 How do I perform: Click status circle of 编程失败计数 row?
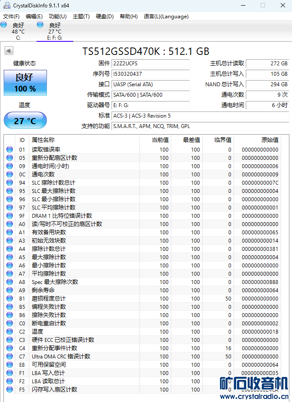(10, 307)
